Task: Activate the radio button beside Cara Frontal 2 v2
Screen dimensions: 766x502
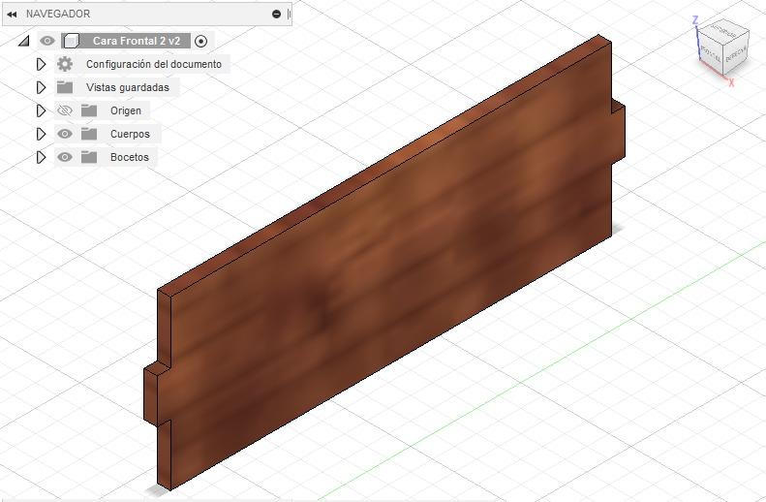Action: [x=200, y=41]
